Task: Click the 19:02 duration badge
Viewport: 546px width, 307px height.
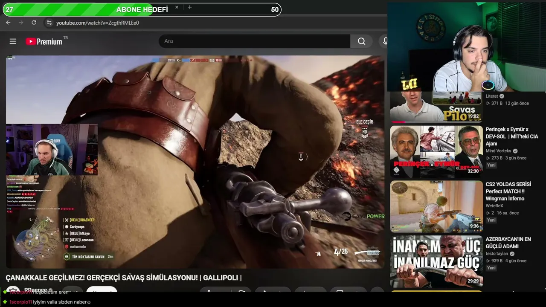Action: click(x=473, y=116)
